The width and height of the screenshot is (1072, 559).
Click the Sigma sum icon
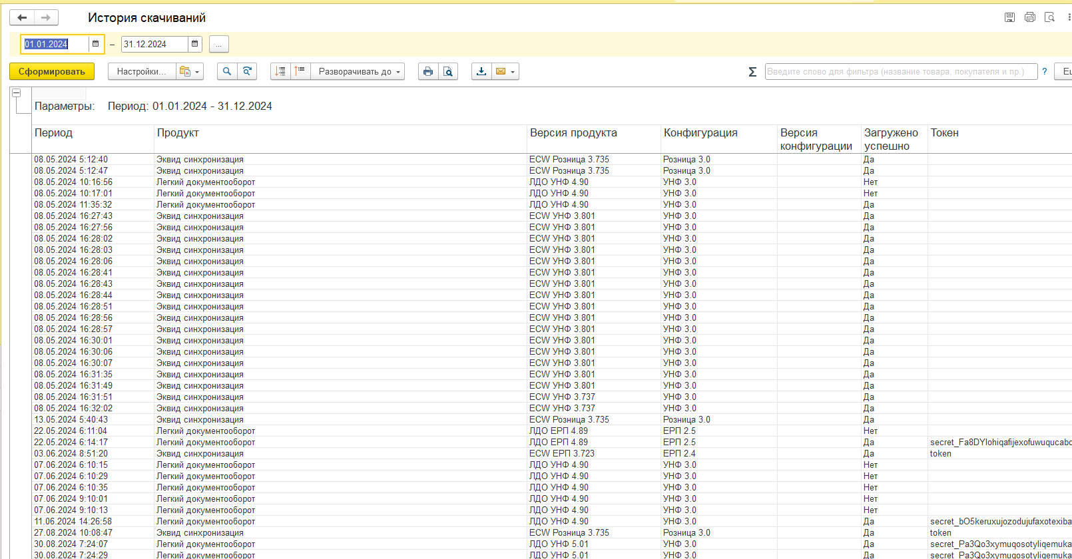(752, 72)
